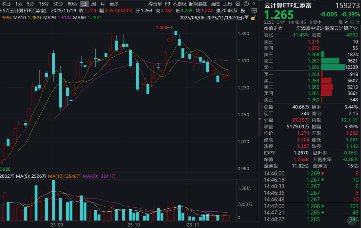Click the 1.408 high price marker
Screen dimensions: 361x228
161,28
